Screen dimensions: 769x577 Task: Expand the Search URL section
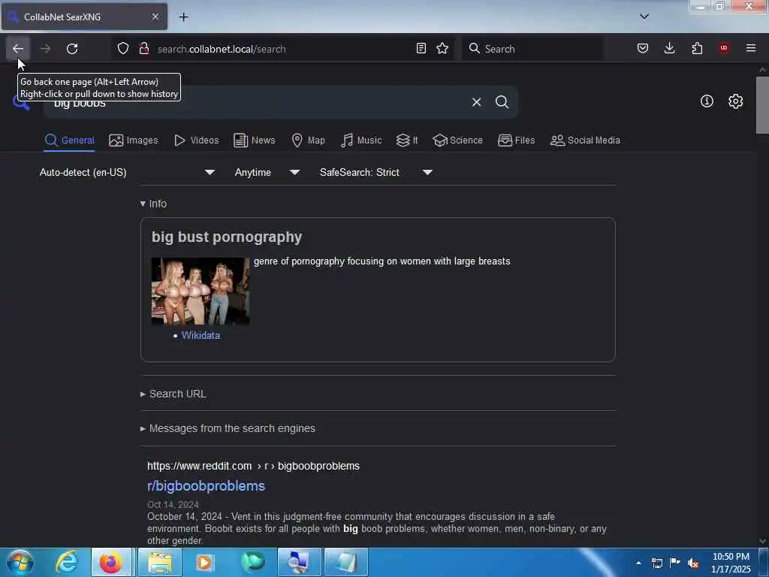(173, 394)
